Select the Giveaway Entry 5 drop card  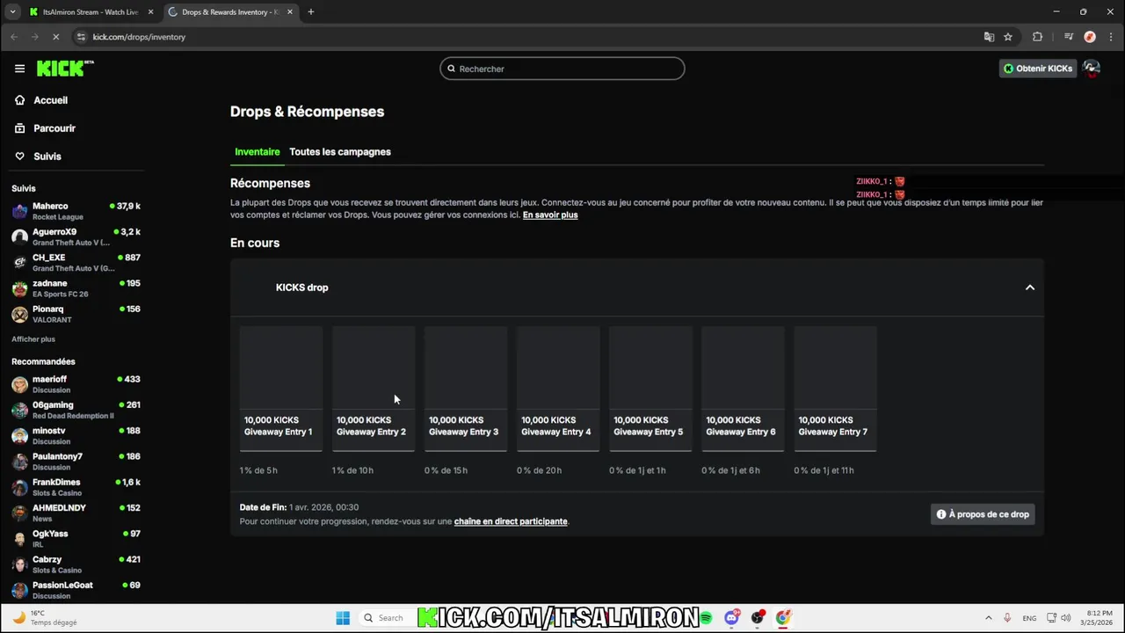650,389
